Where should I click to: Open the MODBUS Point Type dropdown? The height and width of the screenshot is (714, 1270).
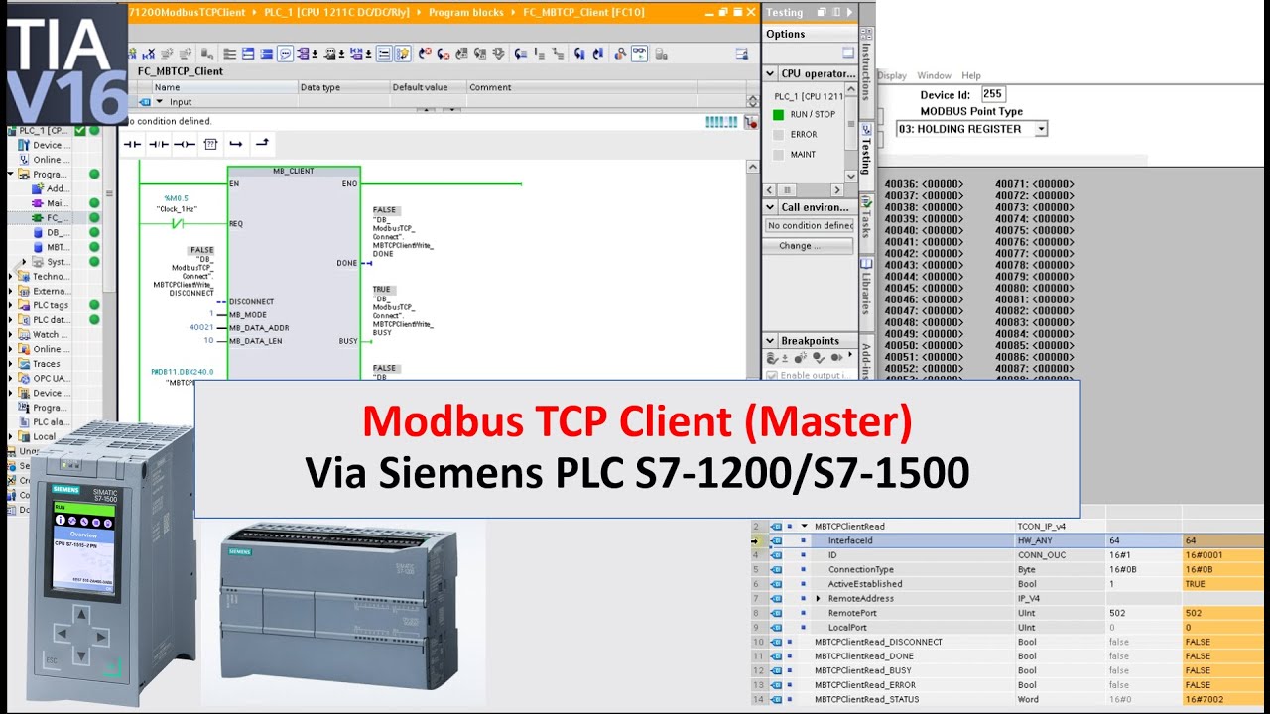(1041, 129)
